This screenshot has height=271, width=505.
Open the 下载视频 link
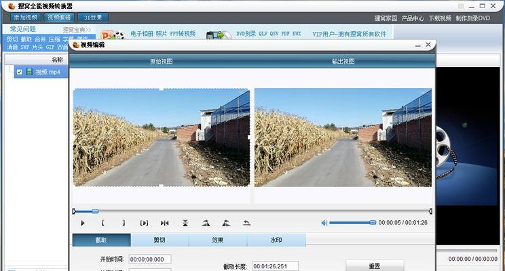440,18
